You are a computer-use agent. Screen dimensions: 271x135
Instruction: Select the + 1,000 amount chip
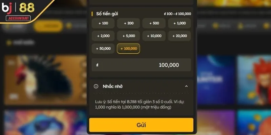pyautogui.click(x=180, y=23)
